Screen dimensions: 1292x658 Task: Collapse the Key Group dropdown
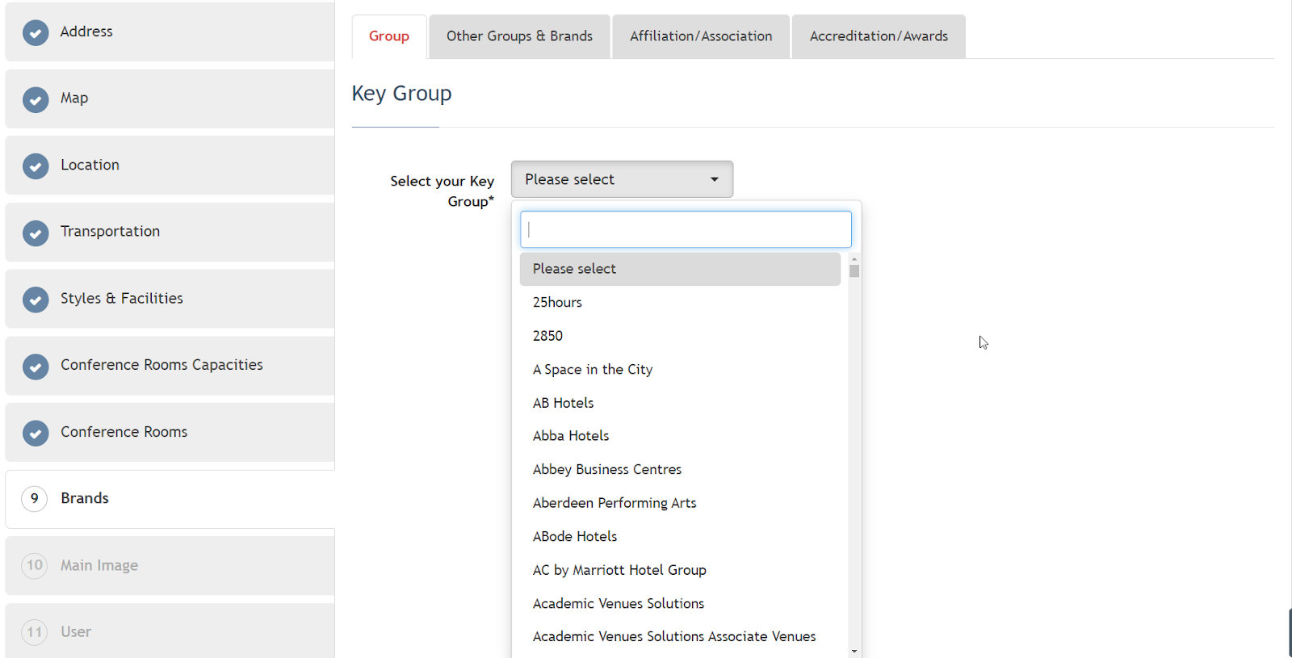622,179
